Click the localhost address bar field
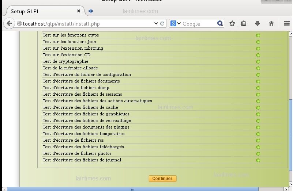The image size is (293, 191). (88, 24)
